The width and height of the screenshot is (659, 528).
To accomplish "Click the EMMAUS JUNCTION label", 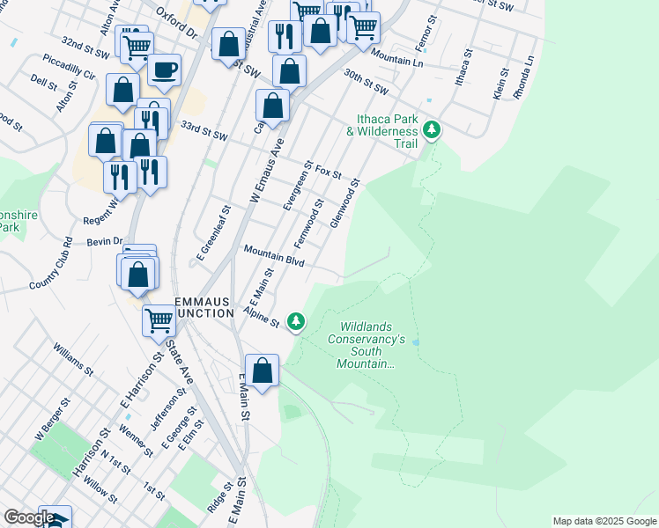I will [204, 308].
